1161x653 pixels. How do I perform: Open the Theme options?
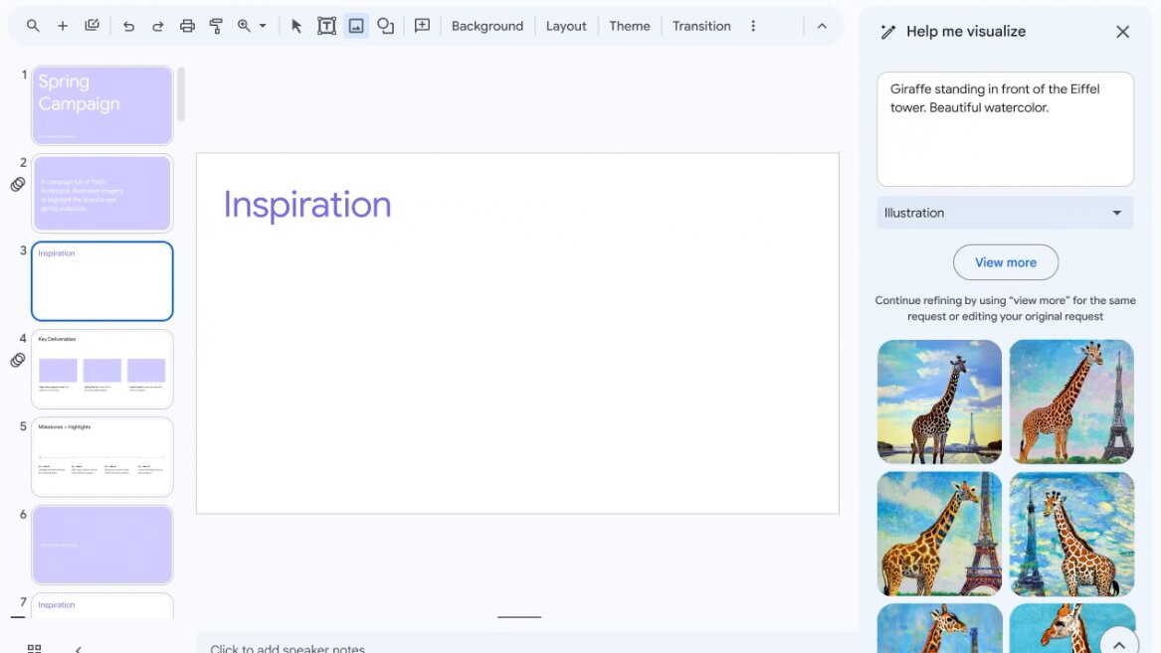[x=629, y=26]
